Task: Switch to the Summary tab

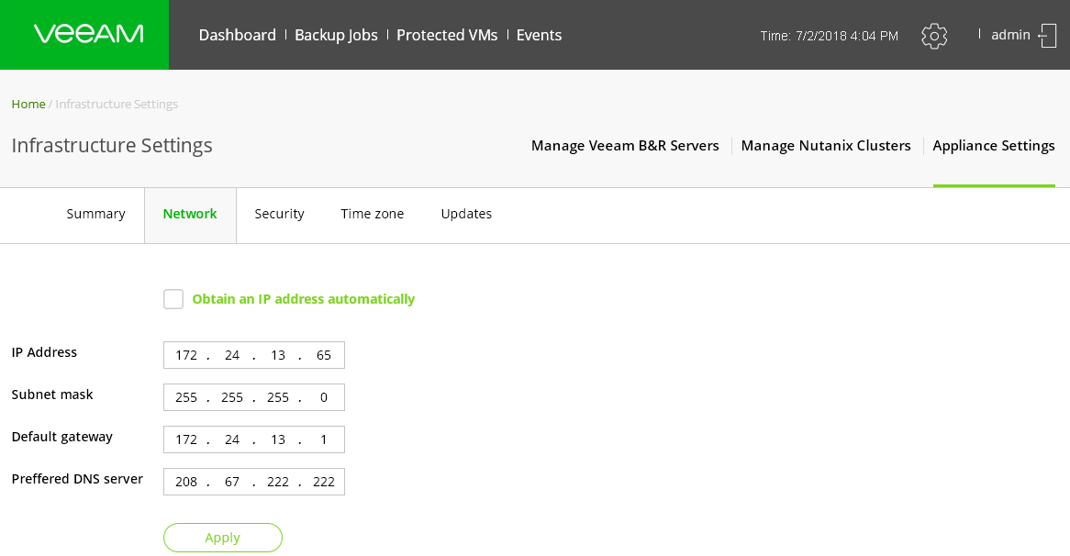Action: coord(95,214)
